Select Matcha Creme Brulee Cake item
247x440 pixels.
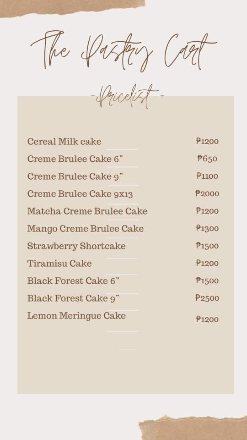[x=87, y=211]
